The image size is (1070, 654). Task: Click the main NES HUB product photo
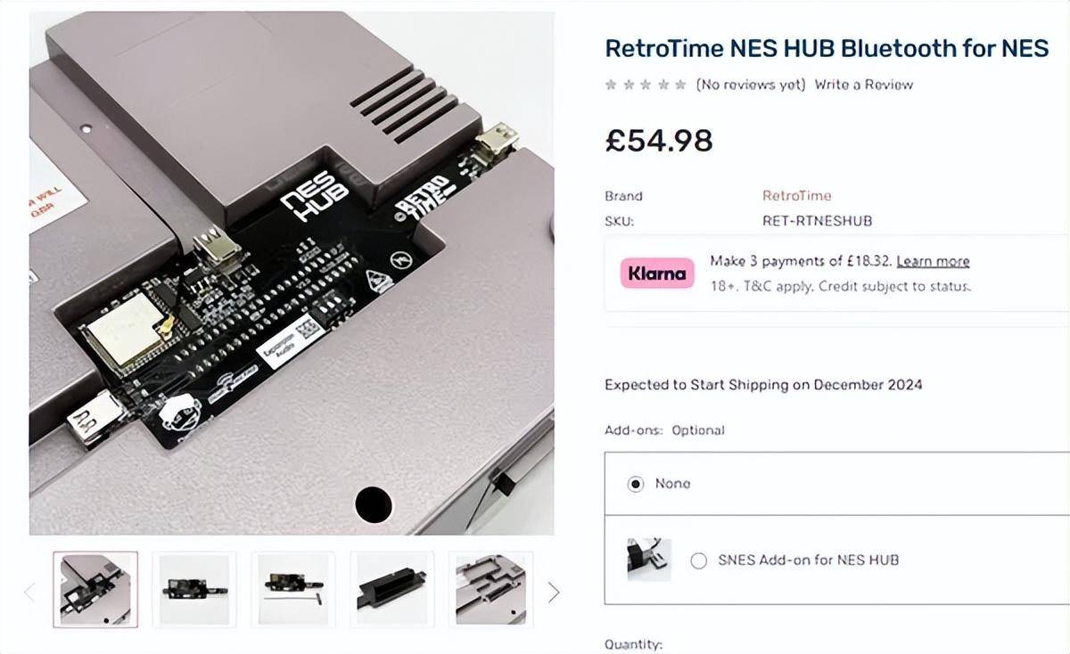(292, 273)
